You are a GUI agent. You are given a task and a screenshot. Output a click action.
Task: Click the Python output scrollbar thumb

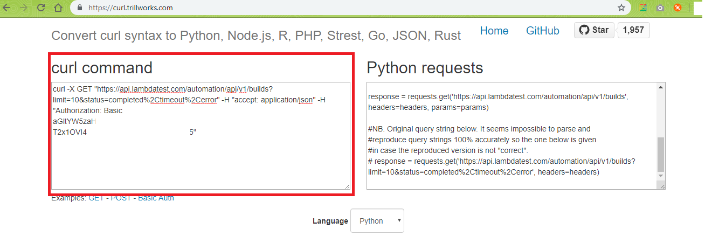click(661, 154)
